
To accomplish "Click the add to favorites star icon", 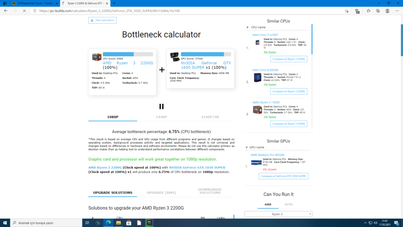I will [347, 11].
